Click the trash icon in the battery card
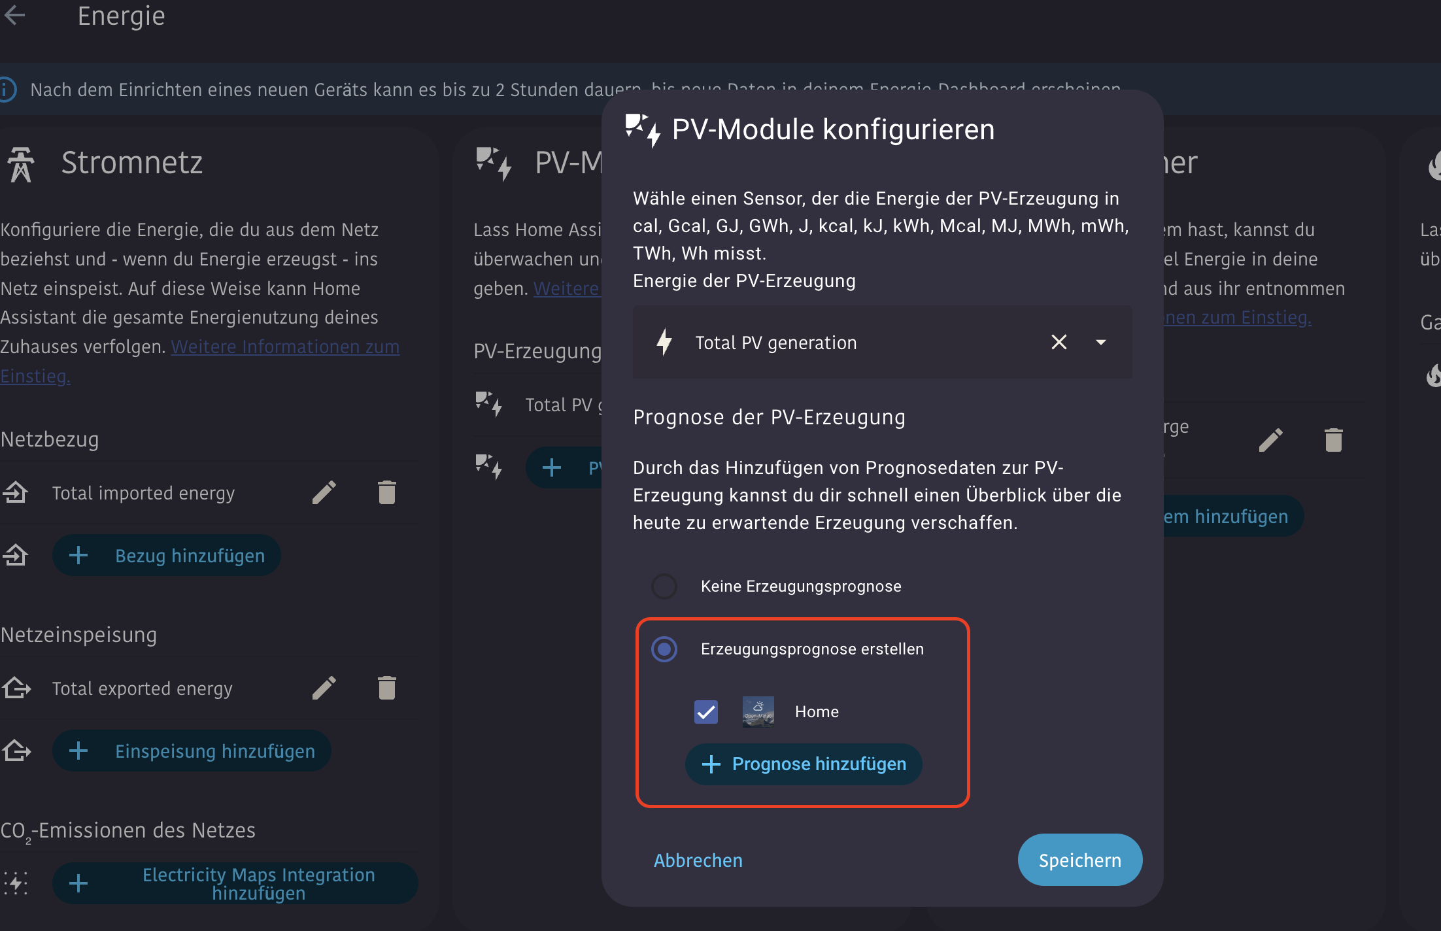 coord(1333,440)
